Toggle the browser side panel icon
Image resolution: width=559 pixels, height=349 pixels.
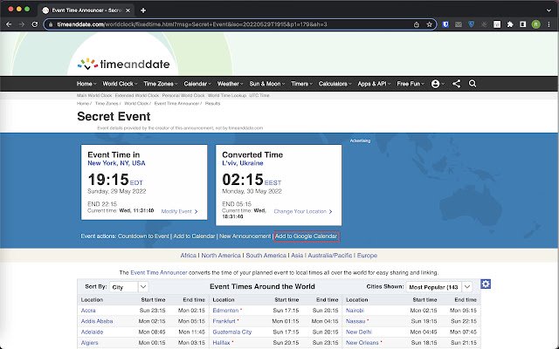pyautogui.click(x=522, y=24)
